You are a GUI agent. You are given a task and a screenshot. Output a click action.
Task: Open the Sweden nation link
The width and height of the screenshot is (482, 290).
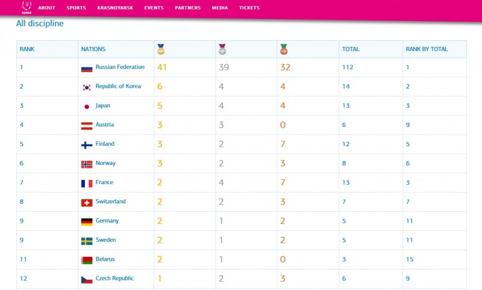[x=105, y=239]
